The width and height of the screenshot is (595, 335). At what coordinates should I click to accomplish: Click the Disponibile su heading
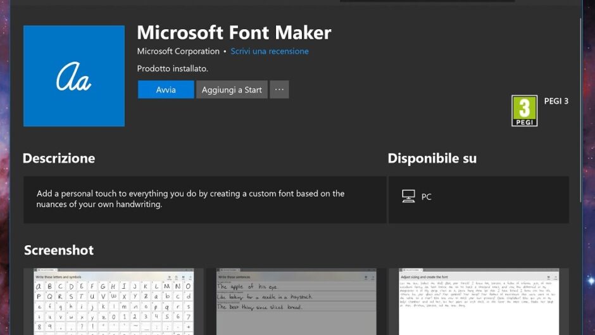pos(432,158)
